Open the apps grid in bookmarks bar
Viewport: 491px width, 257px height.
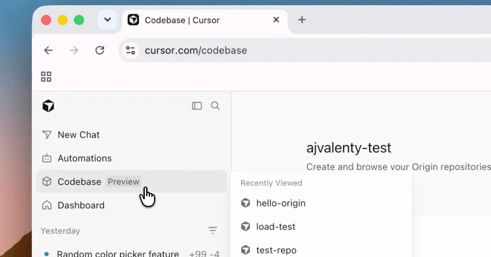click(x=46, y=76)
